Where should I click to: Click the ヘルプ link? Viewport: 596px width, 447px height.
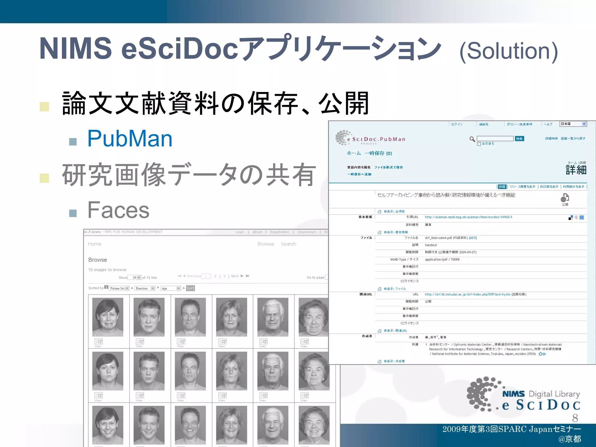pos(548,124)
